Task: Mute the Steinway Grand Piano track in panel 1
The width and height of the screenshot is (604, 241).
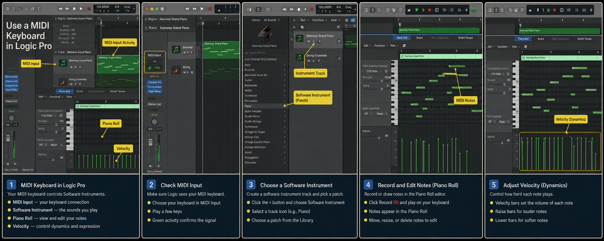Action: click(71, 67)
